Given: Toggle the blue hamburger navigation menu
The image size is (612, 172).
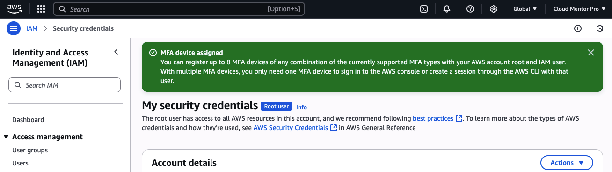Looking at the screenshot, I should coord(14,28).
